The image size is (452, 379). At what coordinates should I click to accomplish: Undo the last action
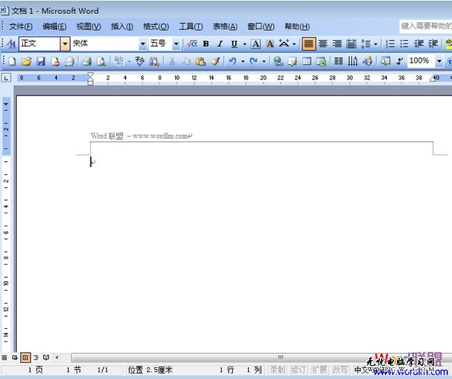click(x=232, y=61)
